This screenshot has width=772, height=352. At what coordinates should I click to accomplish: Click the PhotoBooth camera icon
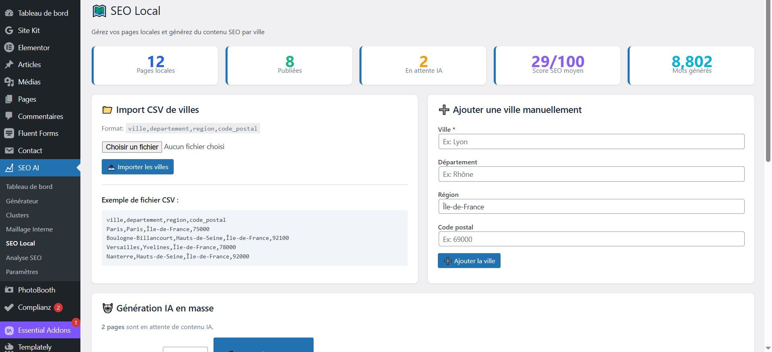tap(9, 290)
